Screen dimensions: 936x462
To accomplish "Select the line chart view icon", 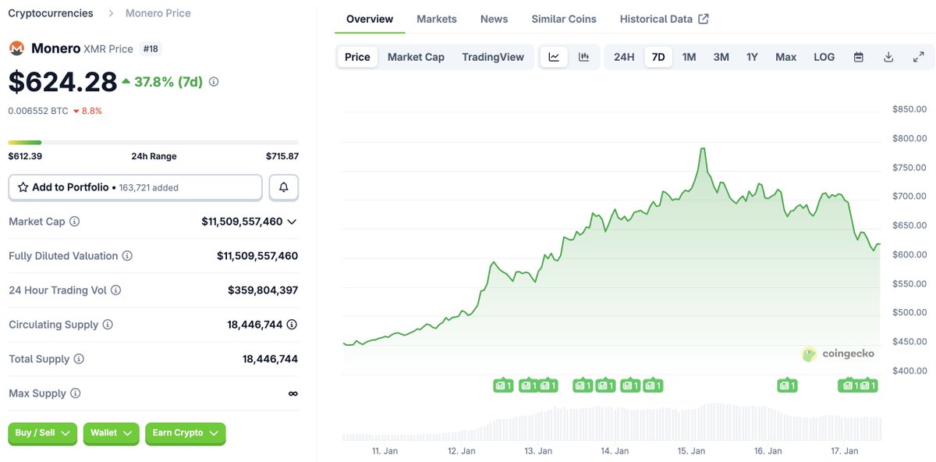I will point(554,57).
